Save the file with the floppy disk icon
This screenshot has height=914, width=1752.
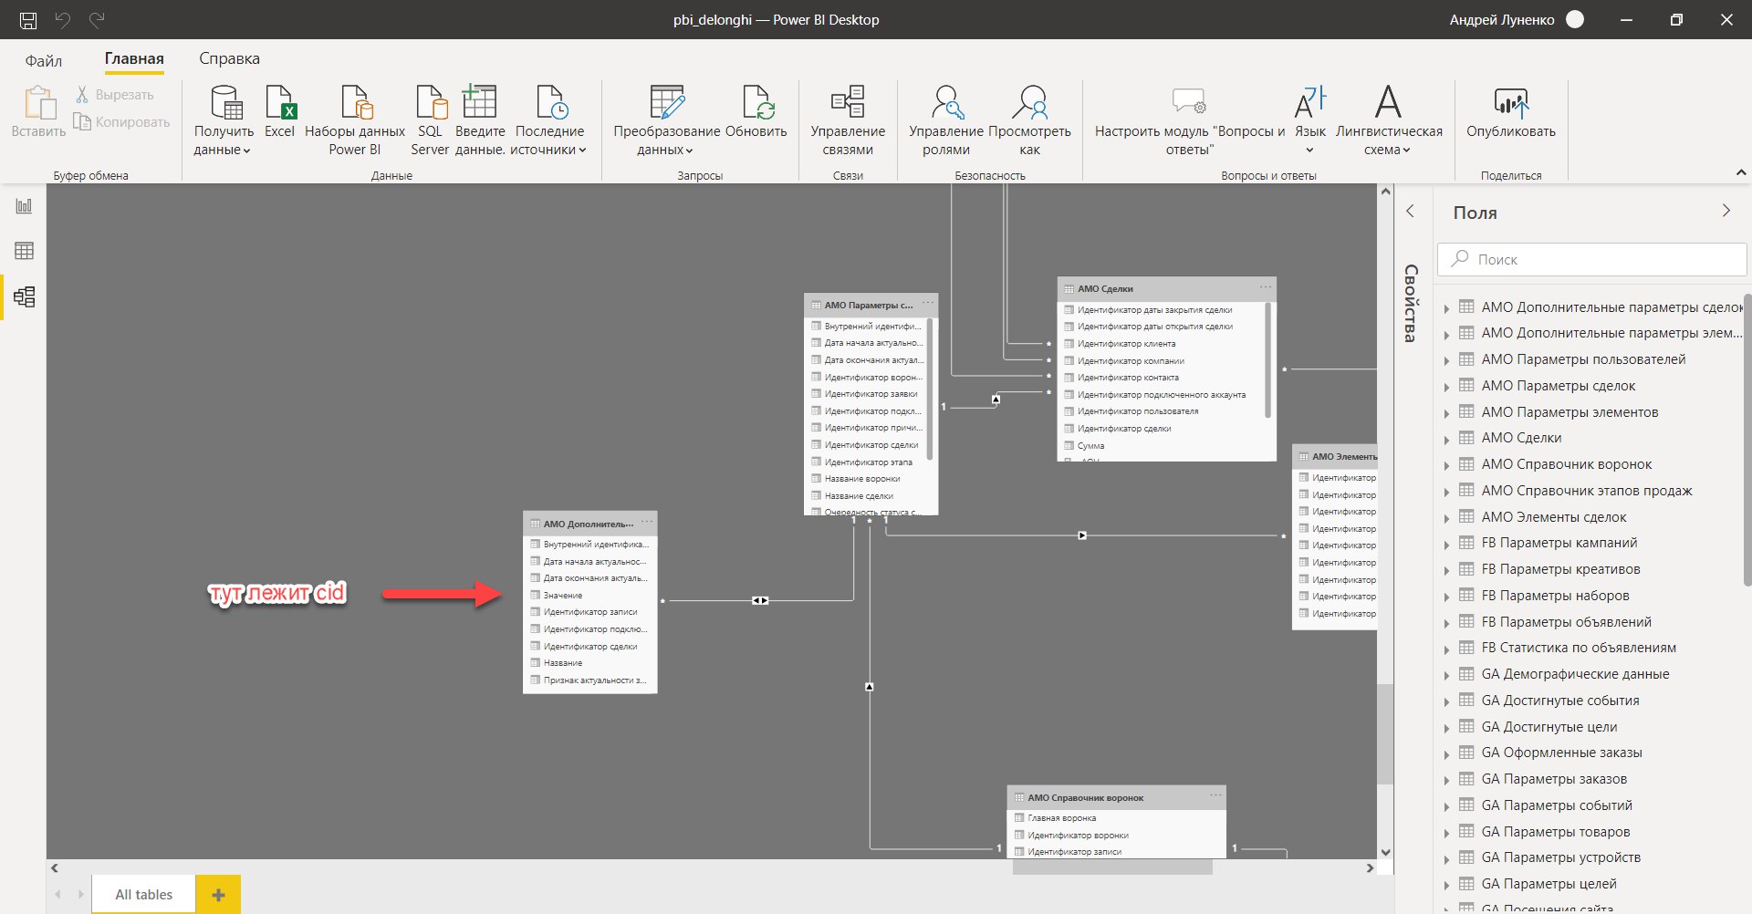pos(28,19)
